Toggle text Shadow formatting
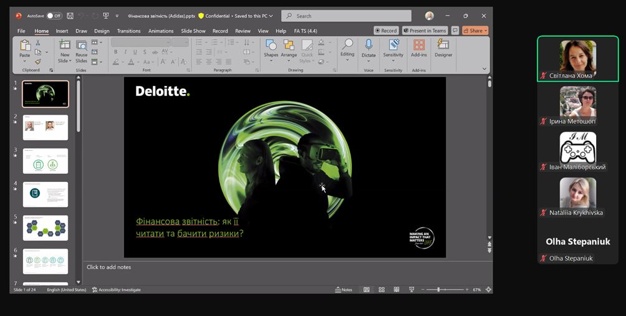Image resolution: width=626 pixels, height=316 pixels. (x=145, y=52)
